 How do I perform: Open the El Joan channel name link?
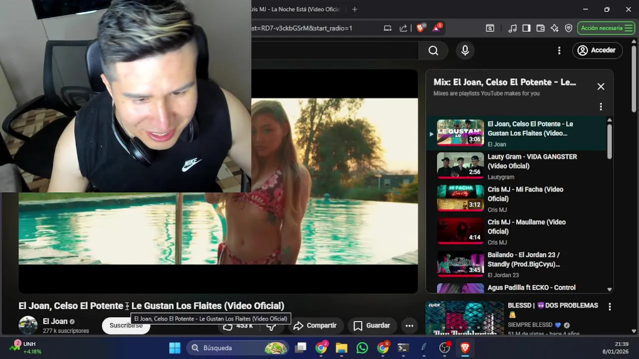click(55, 322)
